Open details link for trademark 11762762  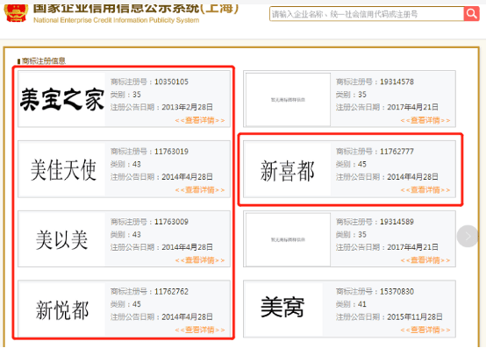pos(200,330)
